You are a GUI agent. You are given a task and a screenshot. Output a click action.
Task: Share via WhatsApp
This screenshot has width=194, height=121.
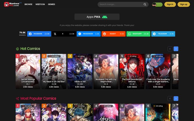click(138, 34)
